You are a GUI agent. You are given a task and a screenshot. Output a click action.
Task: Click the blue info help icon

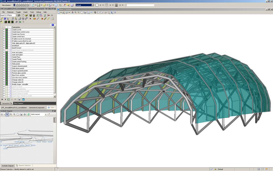point(56,5)
